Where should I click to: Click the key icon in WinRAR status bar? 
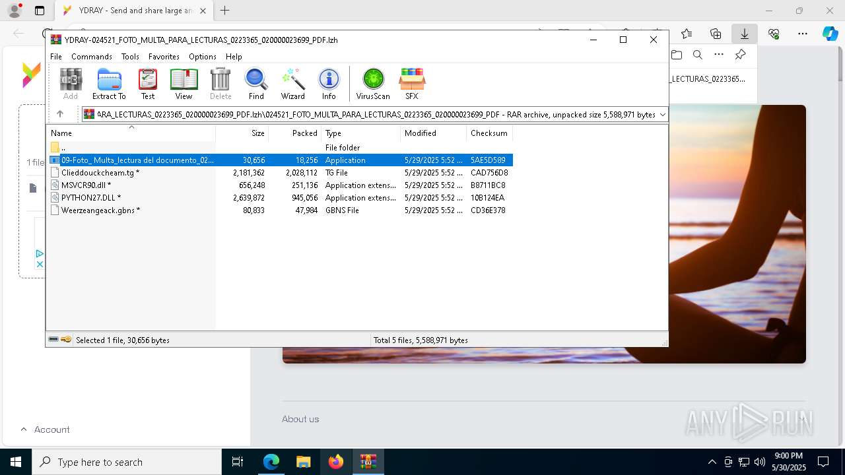pos(66,340)
